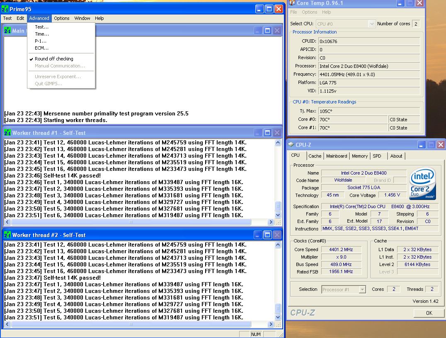Open the Options menu in Prime95
Viewport: 446px width, 338px height.
[62, 18]
